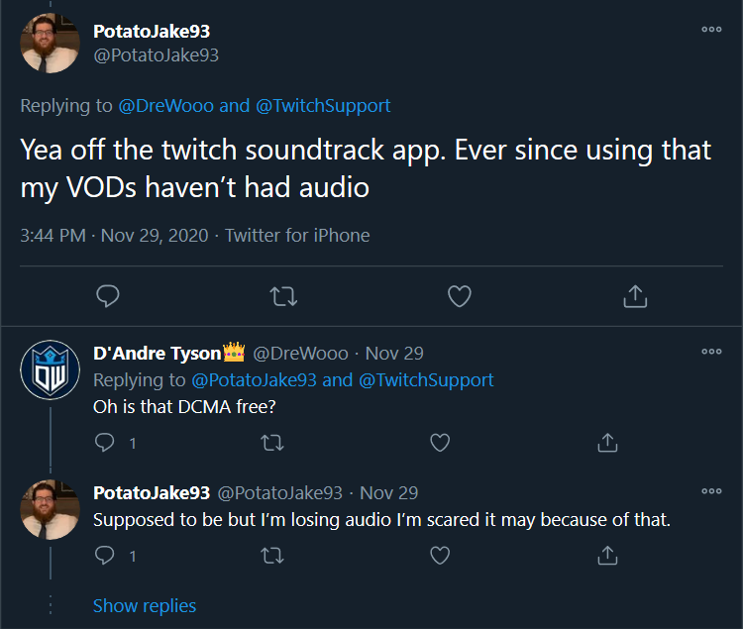Open more options on D'Andre Tyson's tweet
This screenshot has width=743, height=629.
tap(711, 352)
